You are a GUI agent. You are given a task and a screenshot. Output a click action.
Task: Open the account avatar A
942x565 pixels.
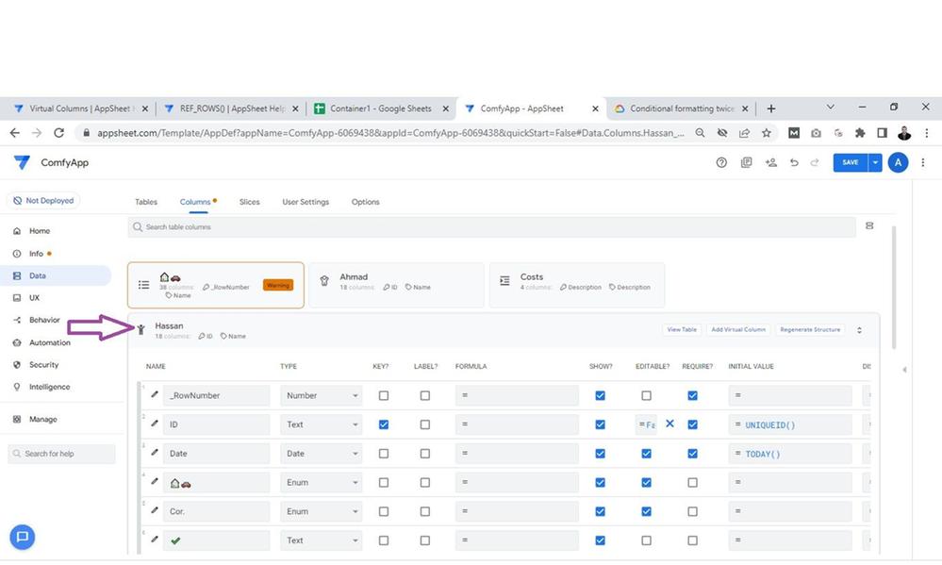coord(898,162)
